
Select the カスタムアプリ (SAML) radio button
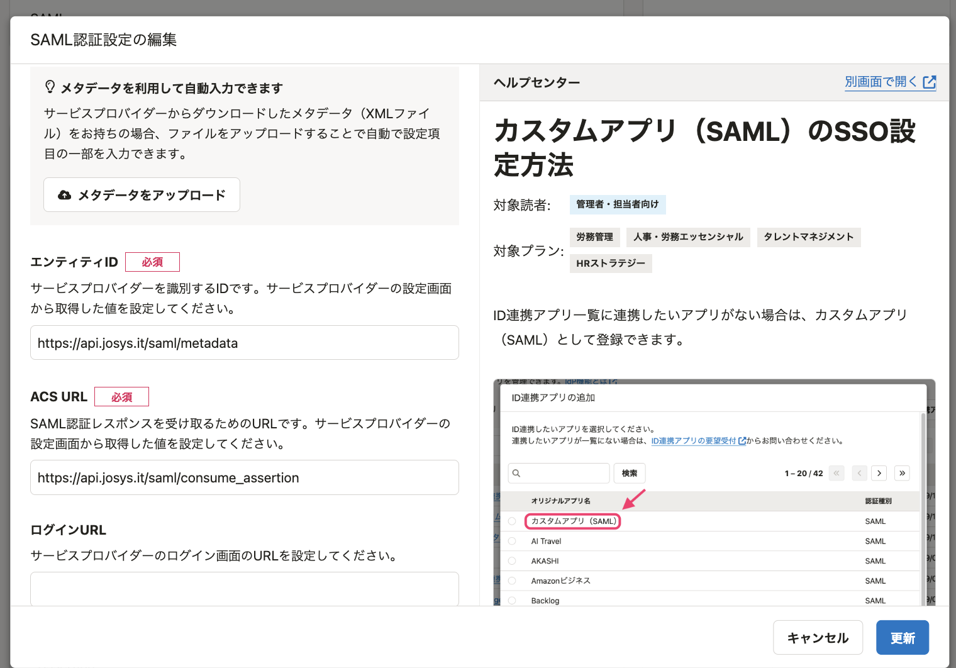(x=512, y=521)
